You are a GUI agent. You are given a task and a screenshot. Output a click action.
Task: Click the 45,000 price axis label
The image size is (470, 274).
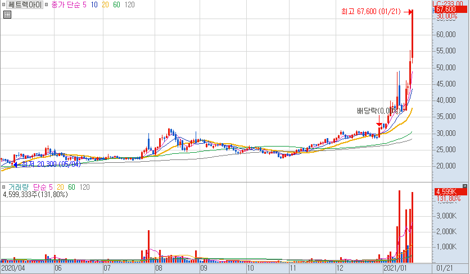(x=446, y=84)
